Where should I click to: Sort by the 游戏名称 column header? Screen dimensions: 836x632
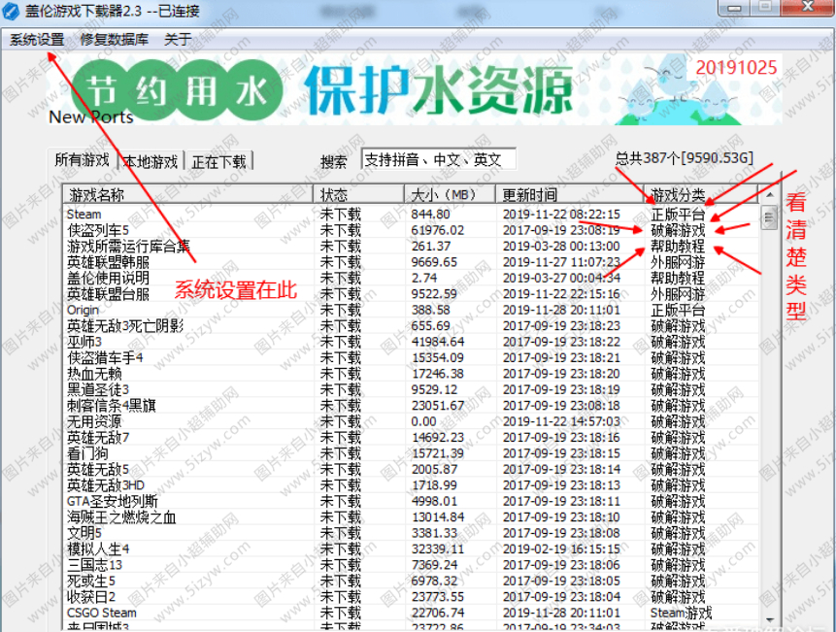tap(187, 194)
